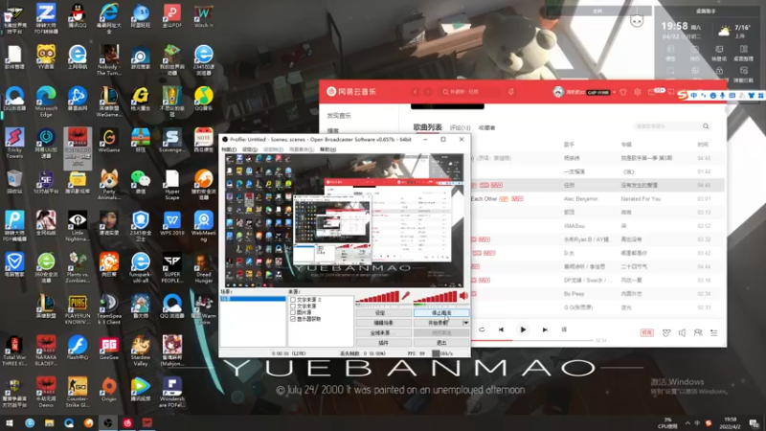Click the NetEase top search field
This screenshot has width=766, height=431.
pyautogui.click(x=469, y=92)
